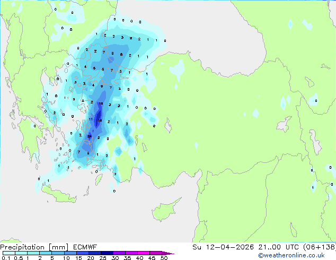
Task: Click the '11' precipitation value on the map
Action: click(x=91, y=119)
